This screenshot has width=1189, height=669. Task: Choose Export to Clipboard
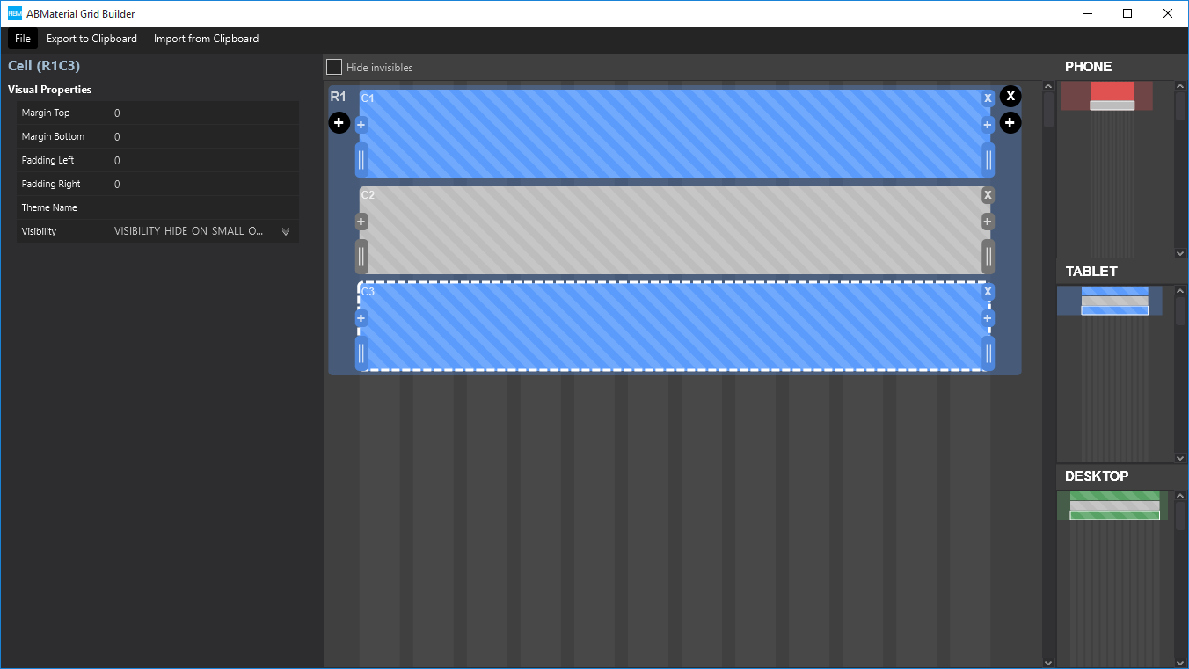pos(91,39)
